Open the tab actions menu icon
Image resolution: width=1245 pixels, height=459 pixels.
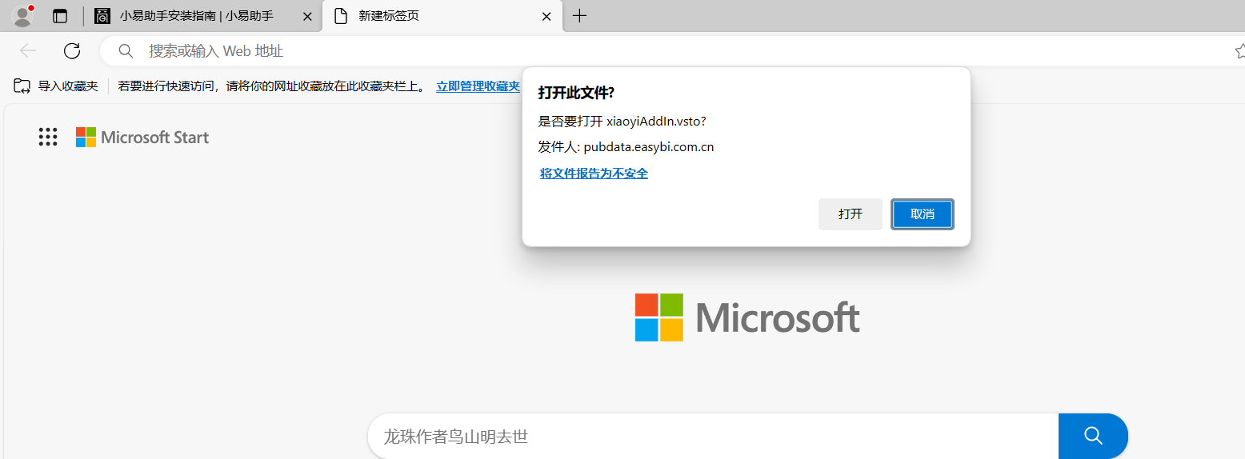pos(60,16)
